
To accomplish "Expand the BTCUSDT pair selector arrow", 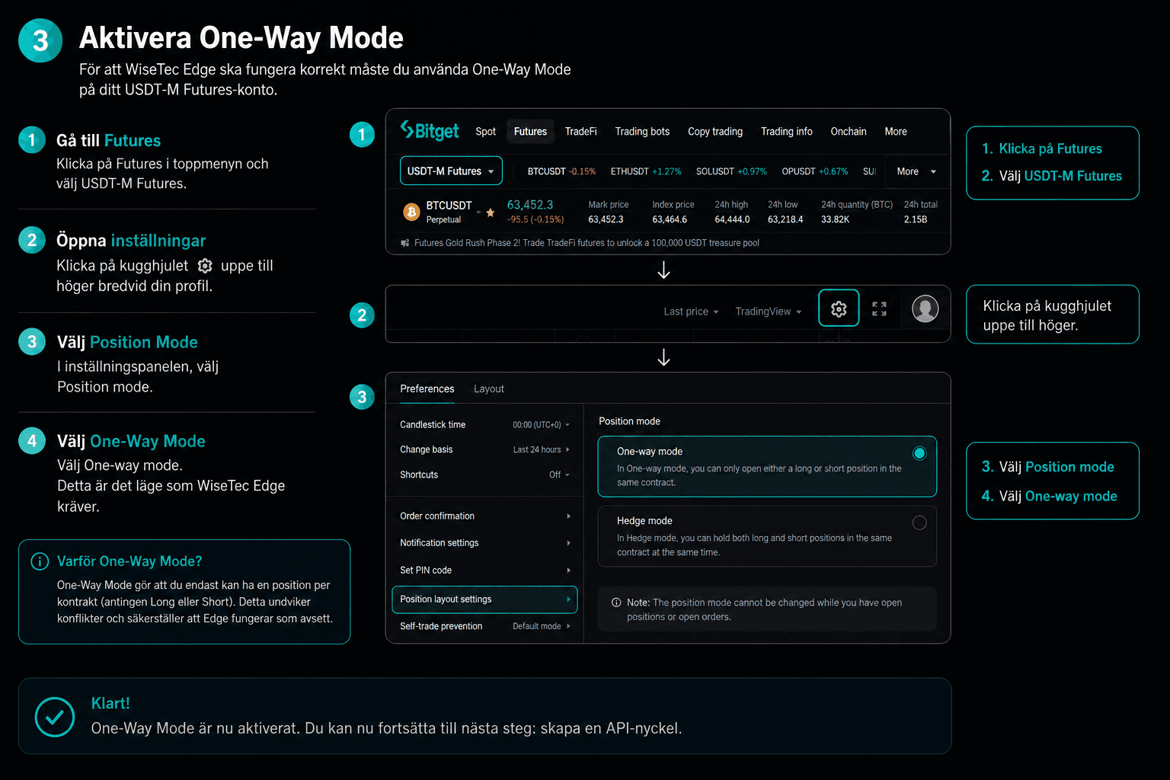I will click(478, 212).
